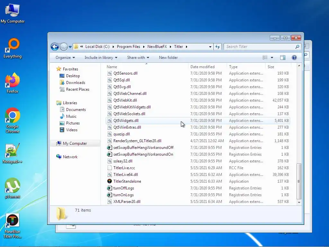The width and height of the screenshot is (329, 247).
Task: Open Share with dropdown
Action: tap(138, 58)
